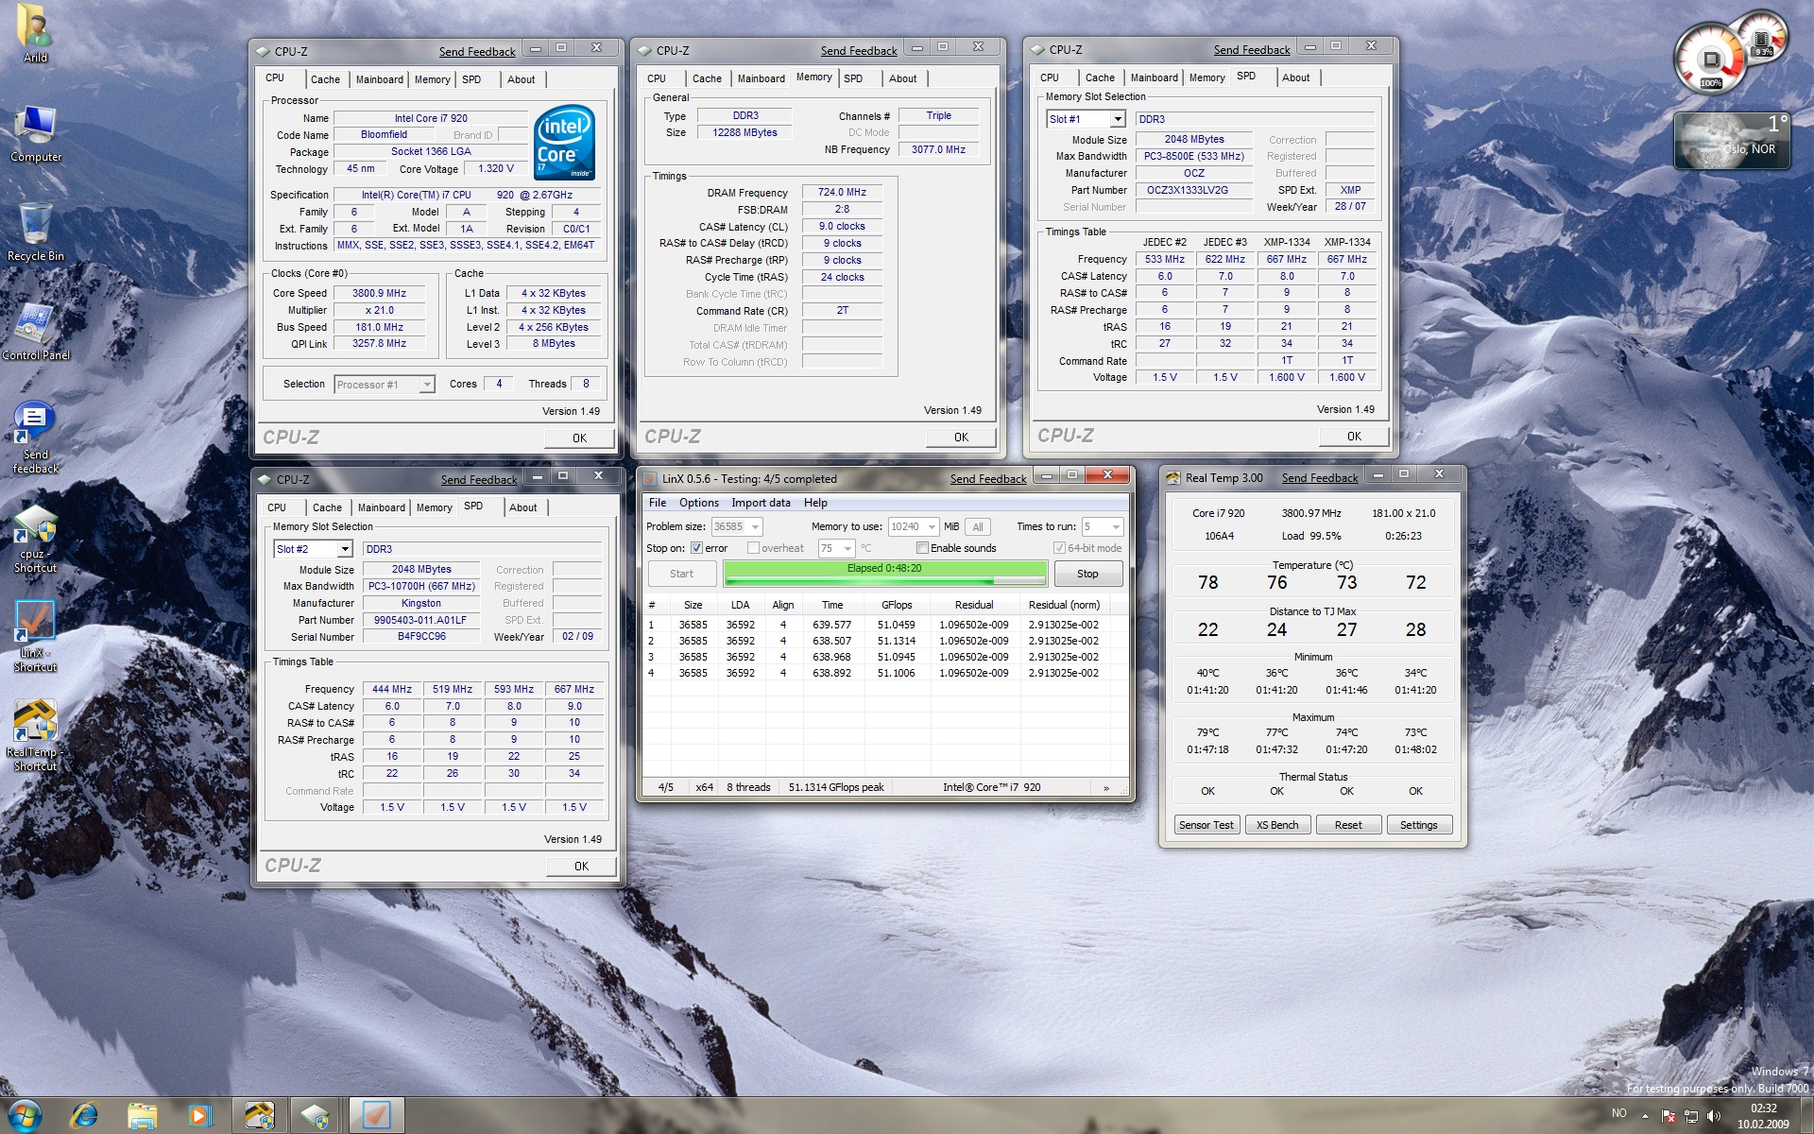The image size is (1814, 1134).
Task: Enable the overheat stop checkbox in LinX
Action: pos(753,548)
